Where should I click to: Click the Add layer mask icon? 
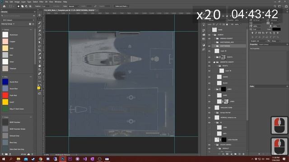227,154
